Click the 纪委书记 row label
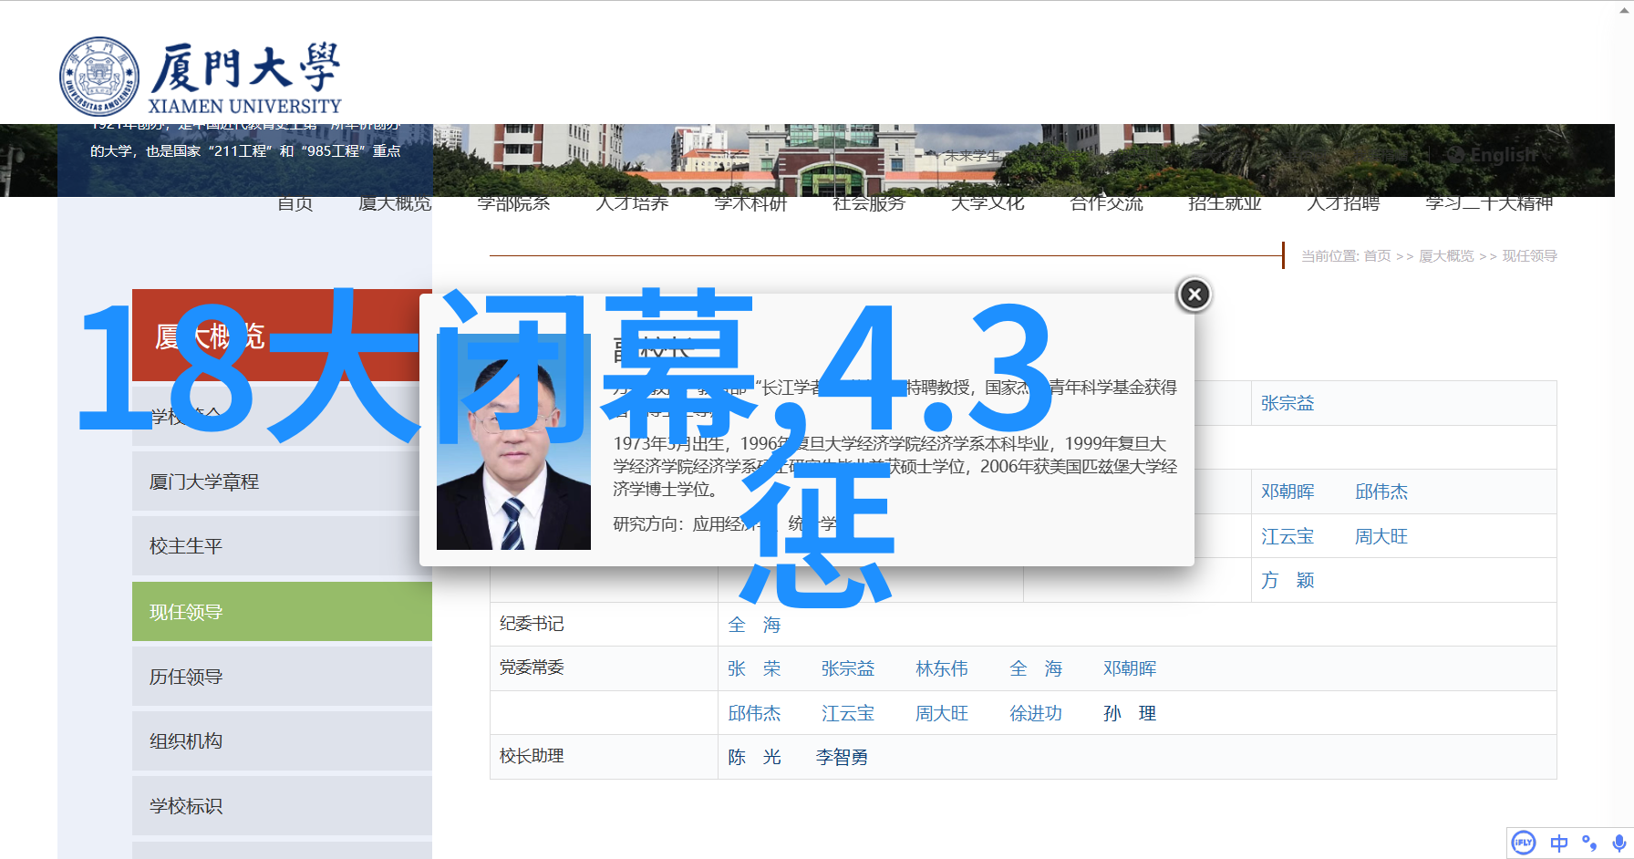This screenshot has width=1634, height=859. 532,624
